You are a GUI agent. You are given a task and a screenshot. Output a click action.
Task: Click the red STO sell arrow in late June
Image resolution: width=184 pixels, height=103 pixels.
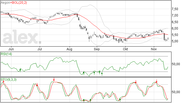(x=37, y=85)
